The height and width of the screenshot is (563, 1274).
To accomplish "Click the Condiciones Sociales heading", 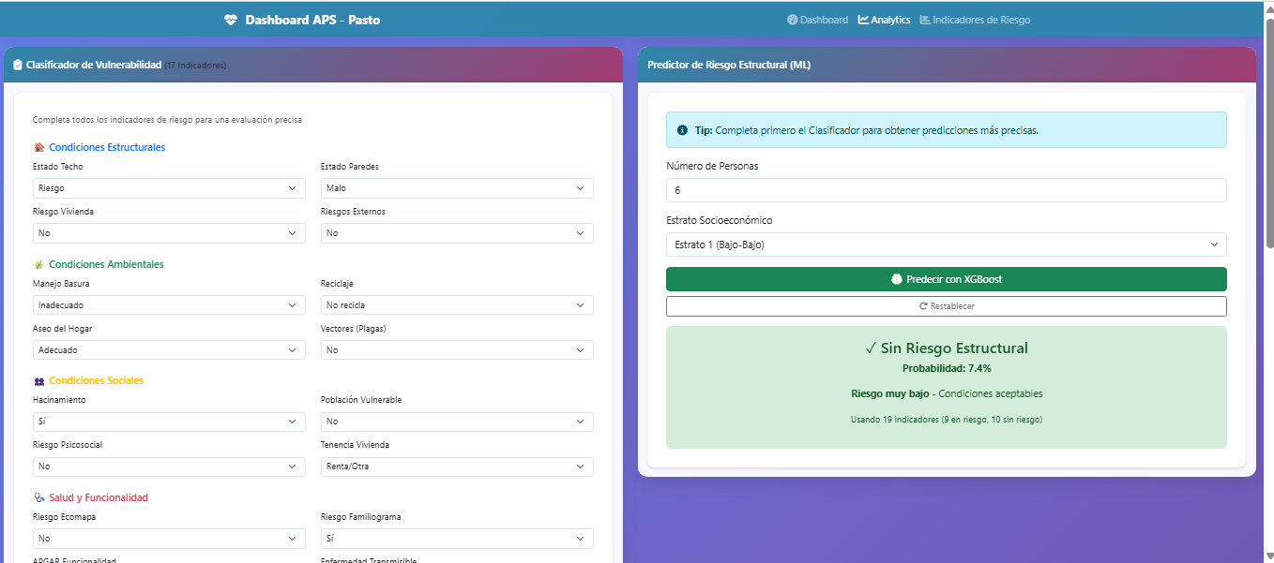I will point(96,381).
